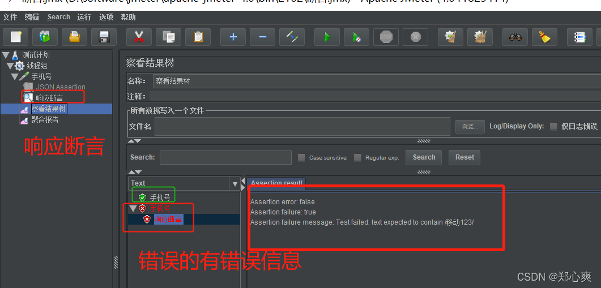This screenshot has height=288, width=601.
Task: Click the Search text input field
Action: pos(226,157)
